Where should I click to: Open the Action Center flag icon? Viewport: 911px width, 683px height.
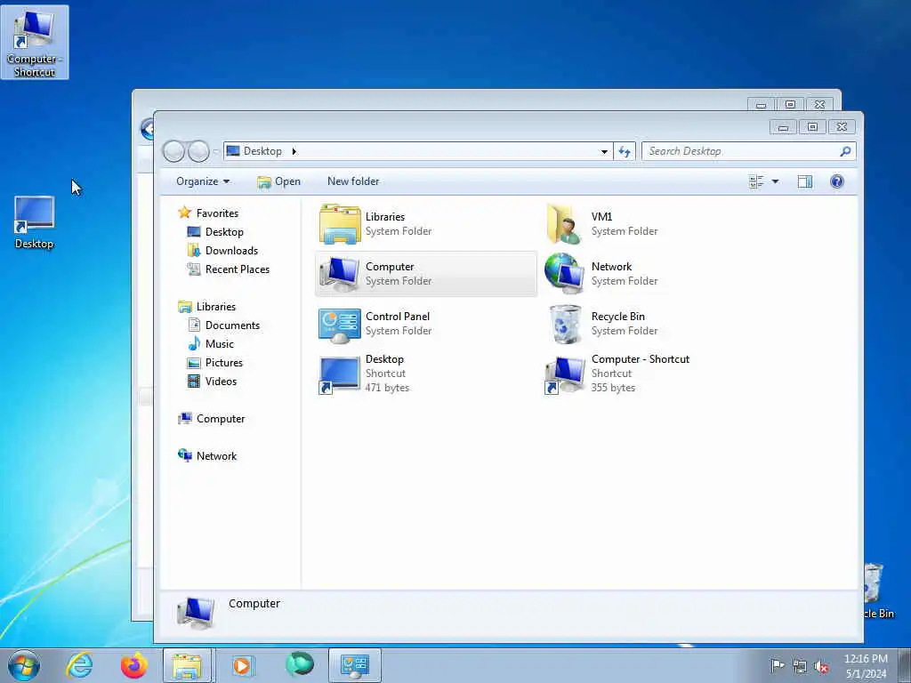pyautogui.click(x=777, y=665)
